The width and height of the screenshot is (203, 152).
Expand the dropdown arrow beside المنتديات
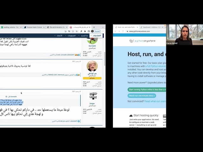pyautogui.click(x=91, y=35)
